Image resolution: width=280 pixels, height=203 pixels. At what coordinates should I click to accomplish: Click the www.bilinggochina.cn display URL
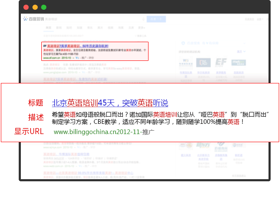tap(97, 132)
